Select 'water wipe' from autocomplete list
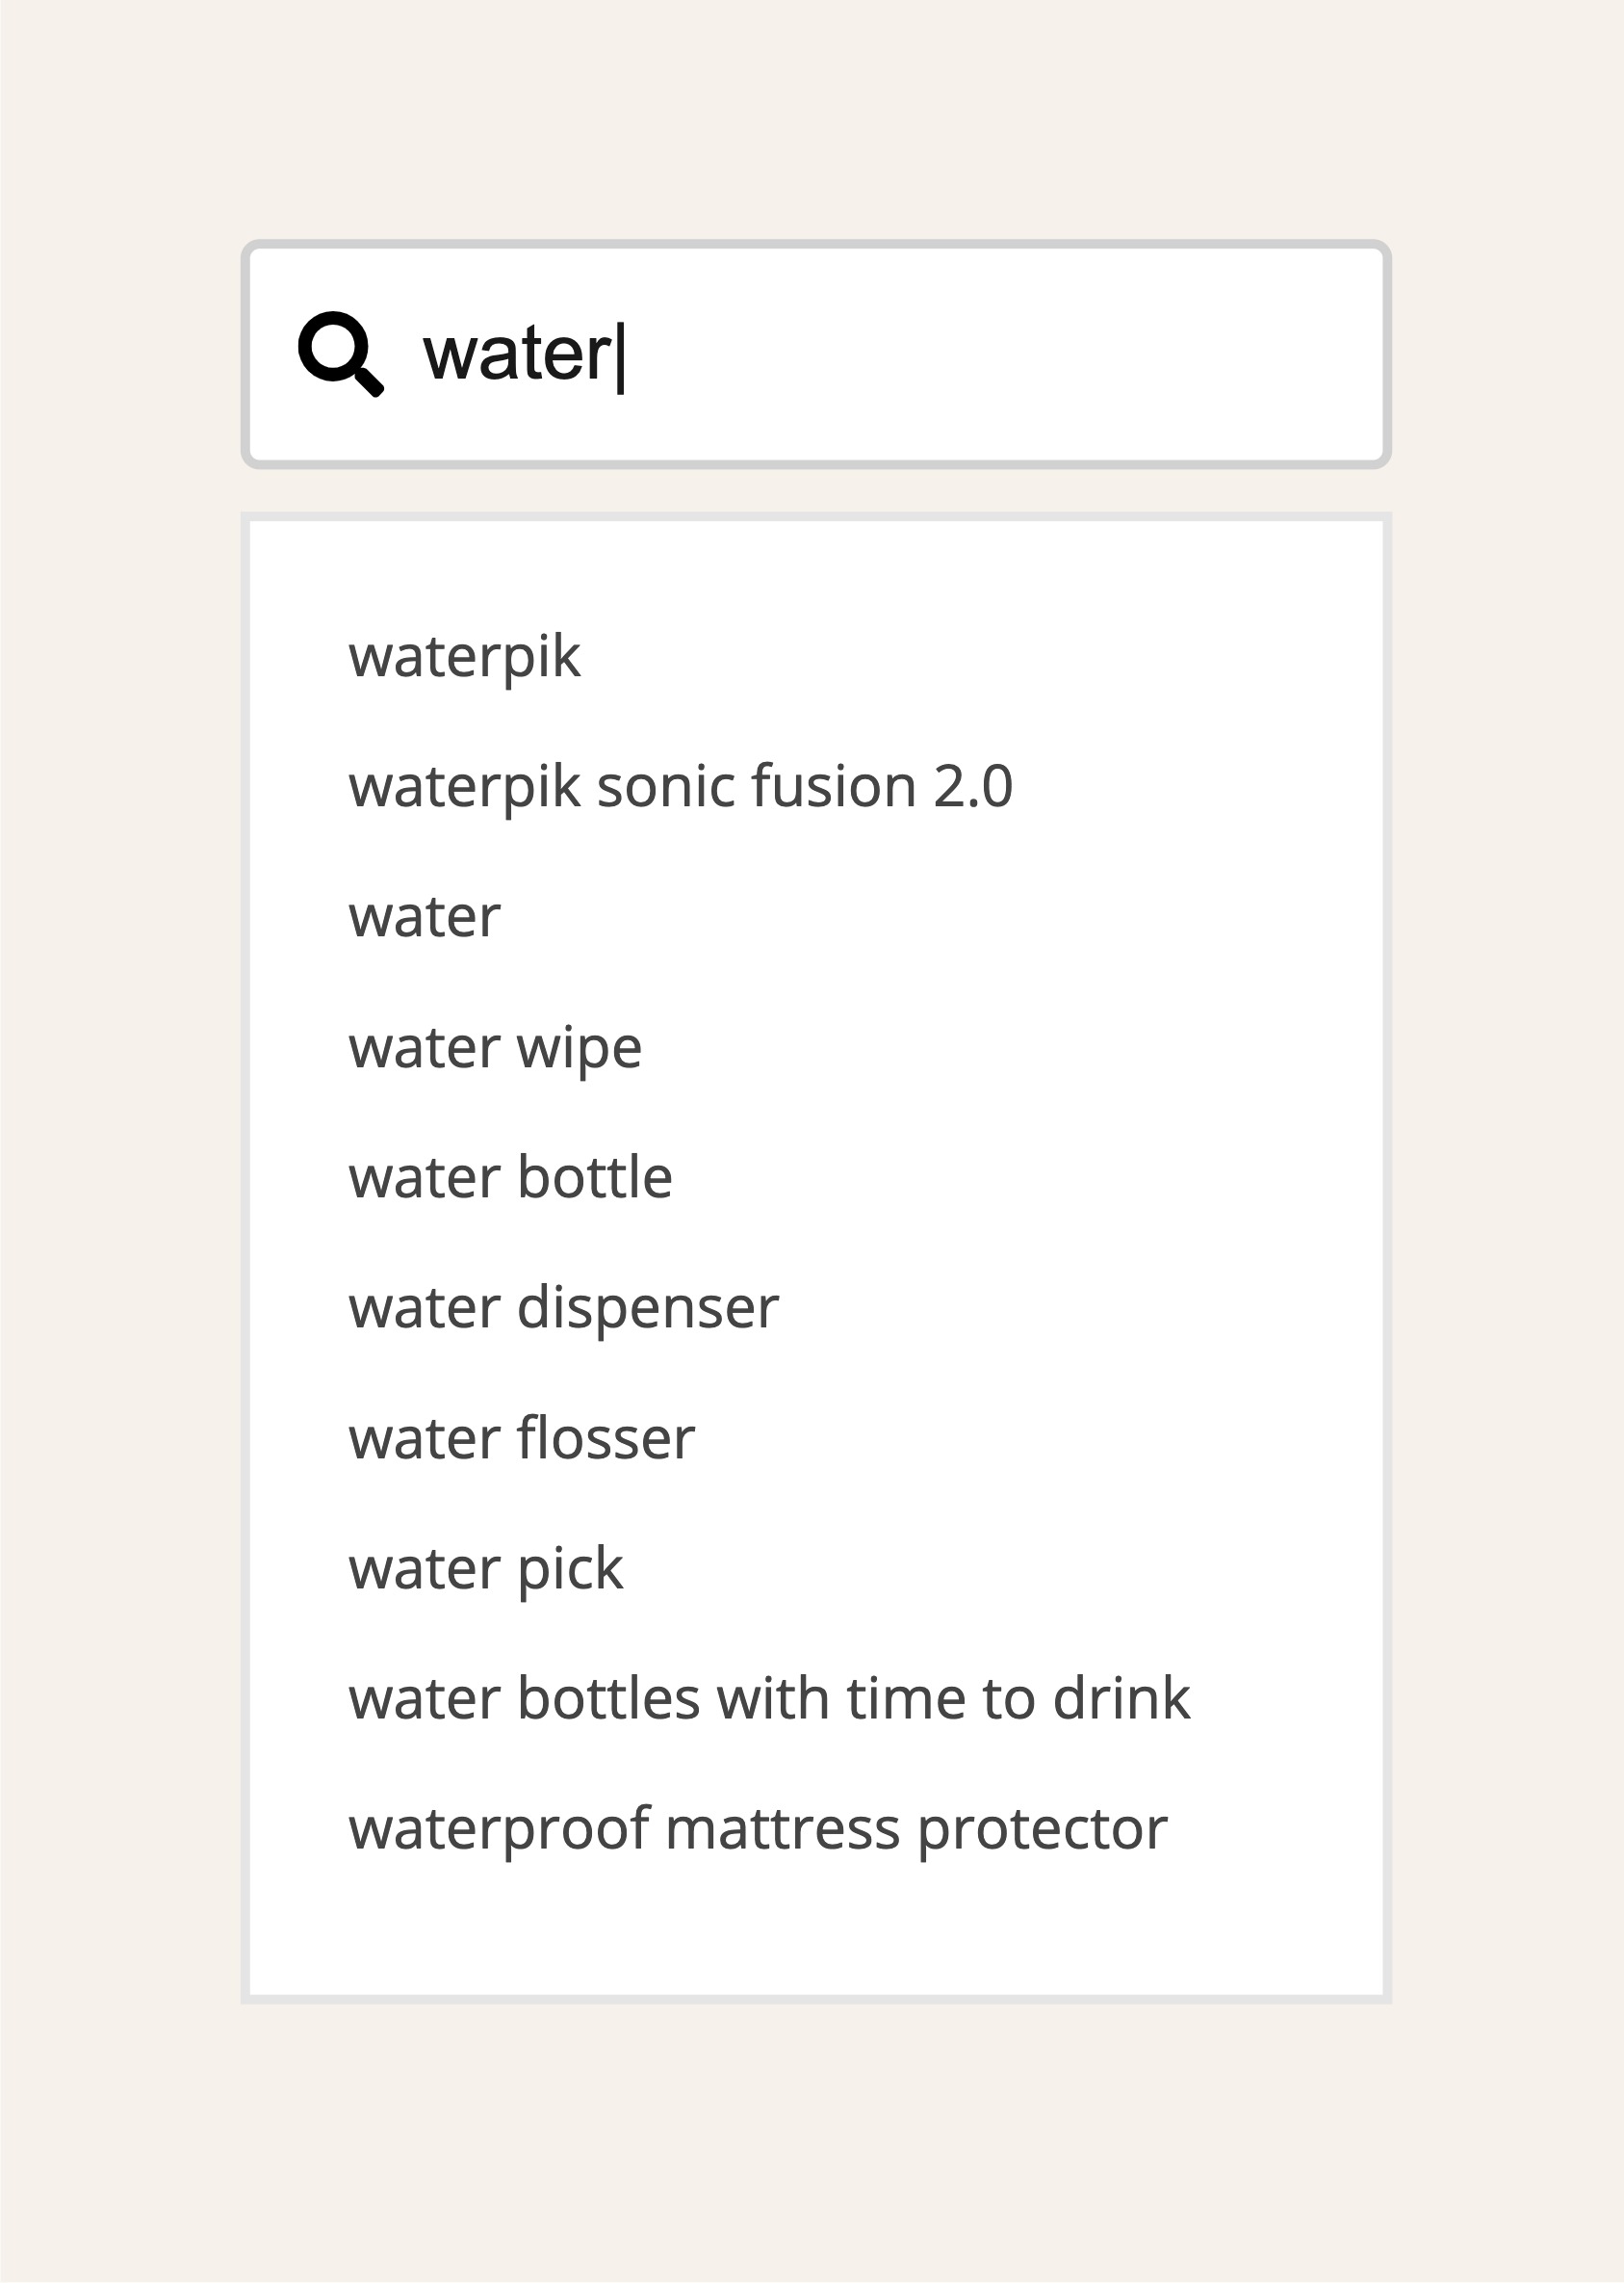This screenshot has height=2283, width=1624. point(495,1048)
